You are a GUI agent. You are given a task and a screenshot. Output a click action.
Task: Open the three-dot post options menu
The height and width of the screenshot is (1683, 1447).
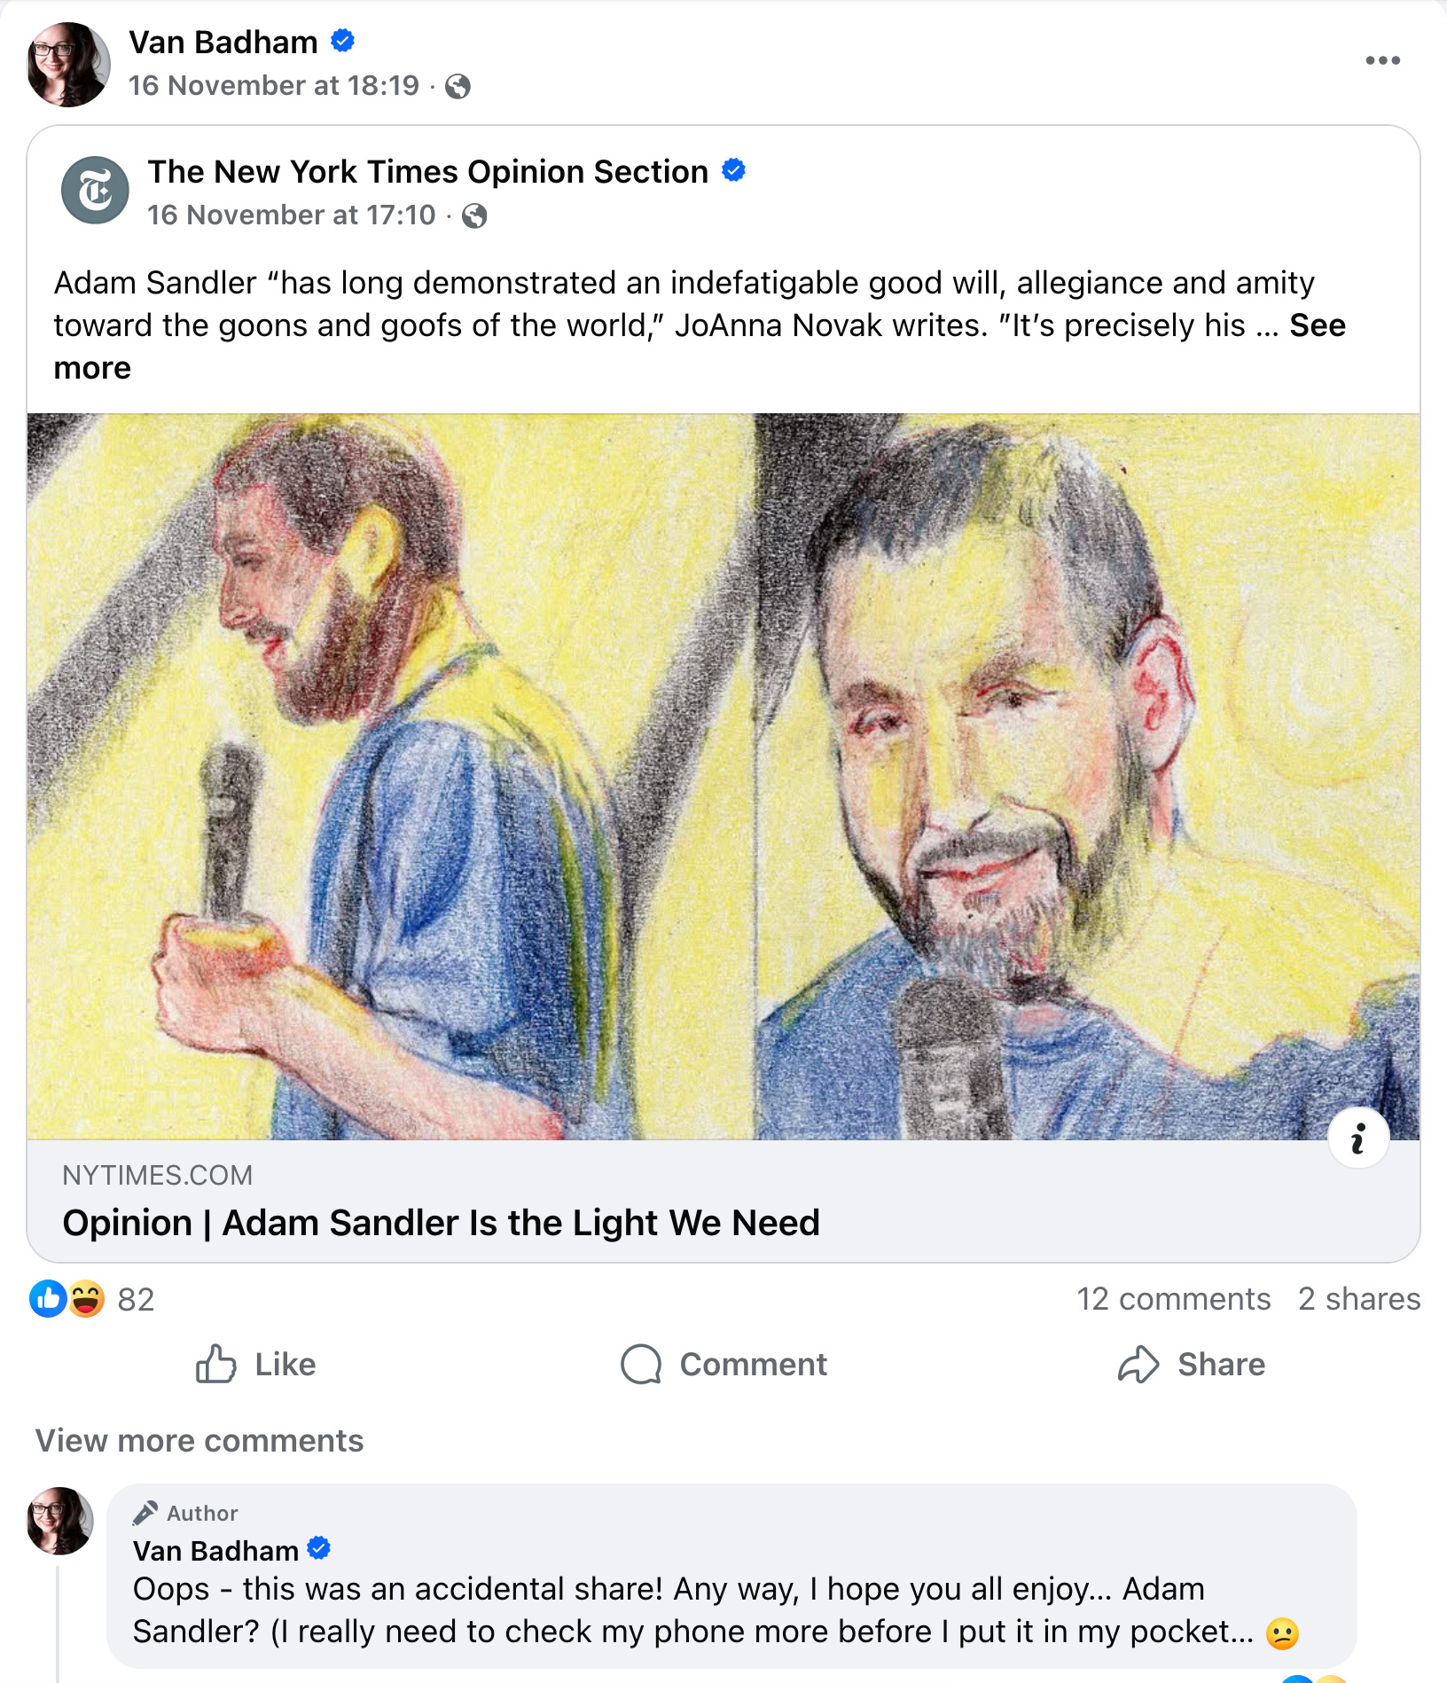[x=1382, y=60]
